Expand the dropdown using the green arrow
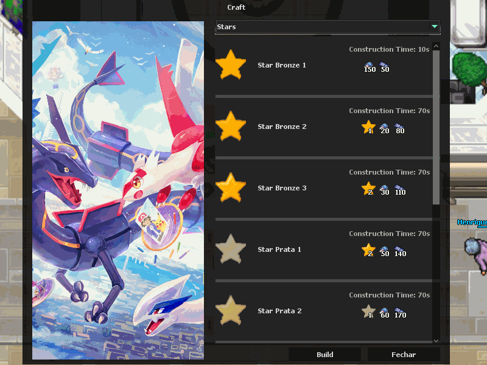This screenshot has height=365, width=487. pos(435,26)
